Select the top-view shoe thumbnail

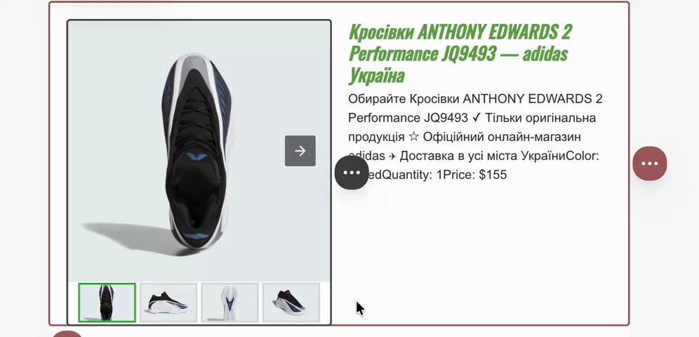107,302
